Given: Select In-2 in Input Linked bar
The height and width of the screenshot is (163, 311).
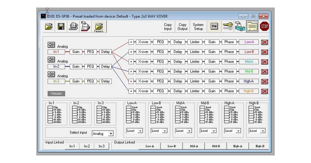Looking at the screenshot, I should tap(87, 146).
